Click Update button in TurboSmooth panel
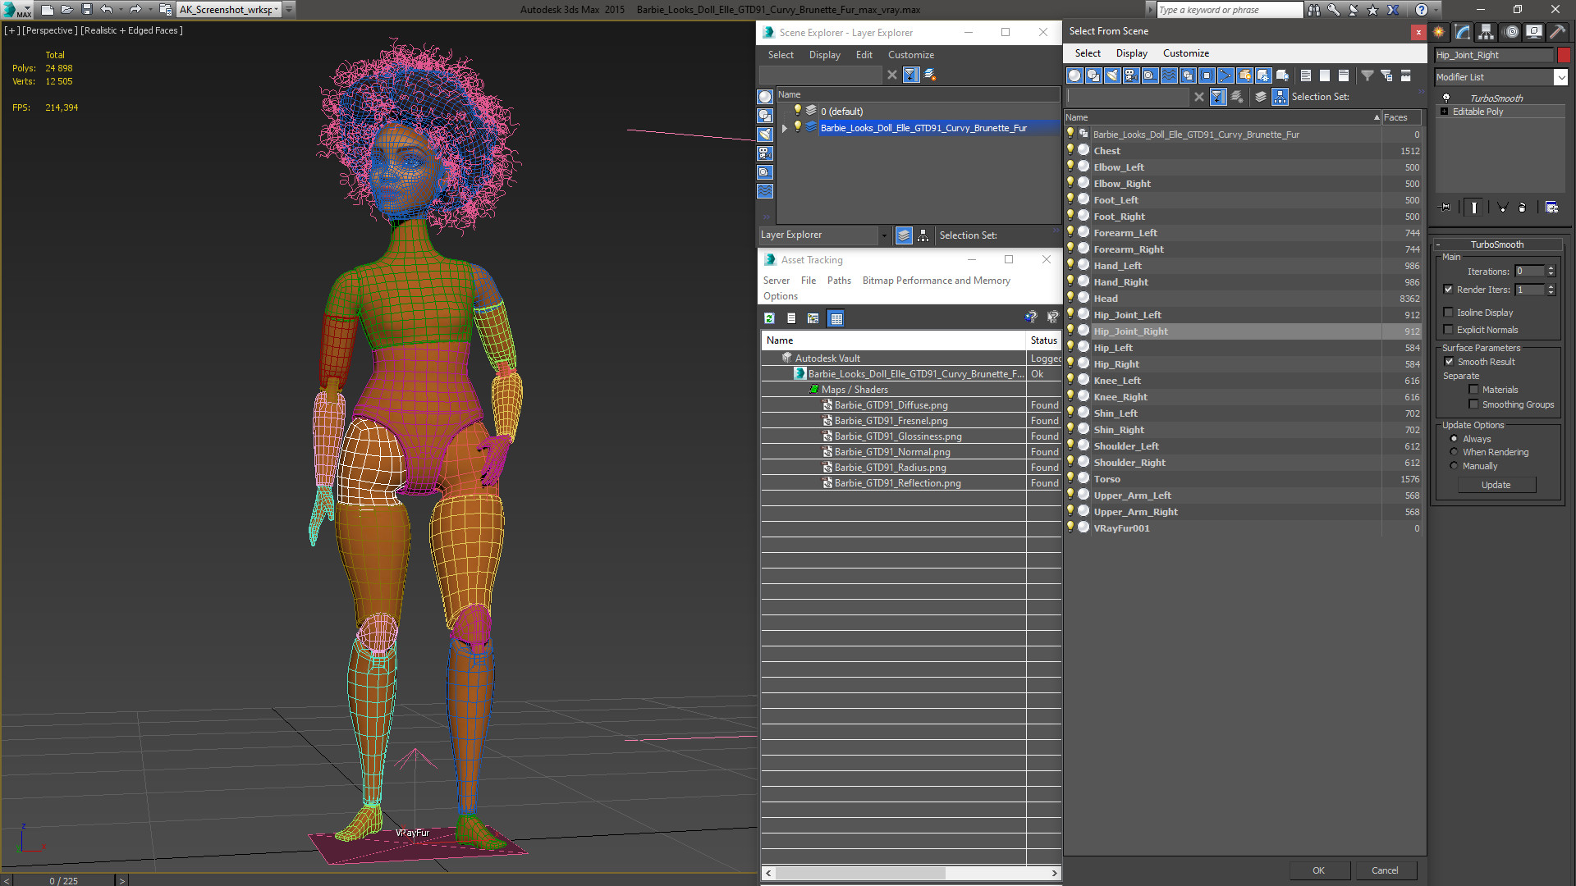Screen dimensions: 1576x886 click(x=1496, y=485)
